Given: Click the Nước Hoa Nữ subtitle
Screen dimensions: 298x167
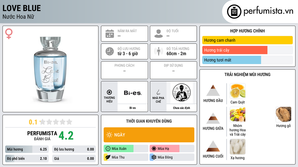Looking at the screenshot, I should [x=18, y=17].
